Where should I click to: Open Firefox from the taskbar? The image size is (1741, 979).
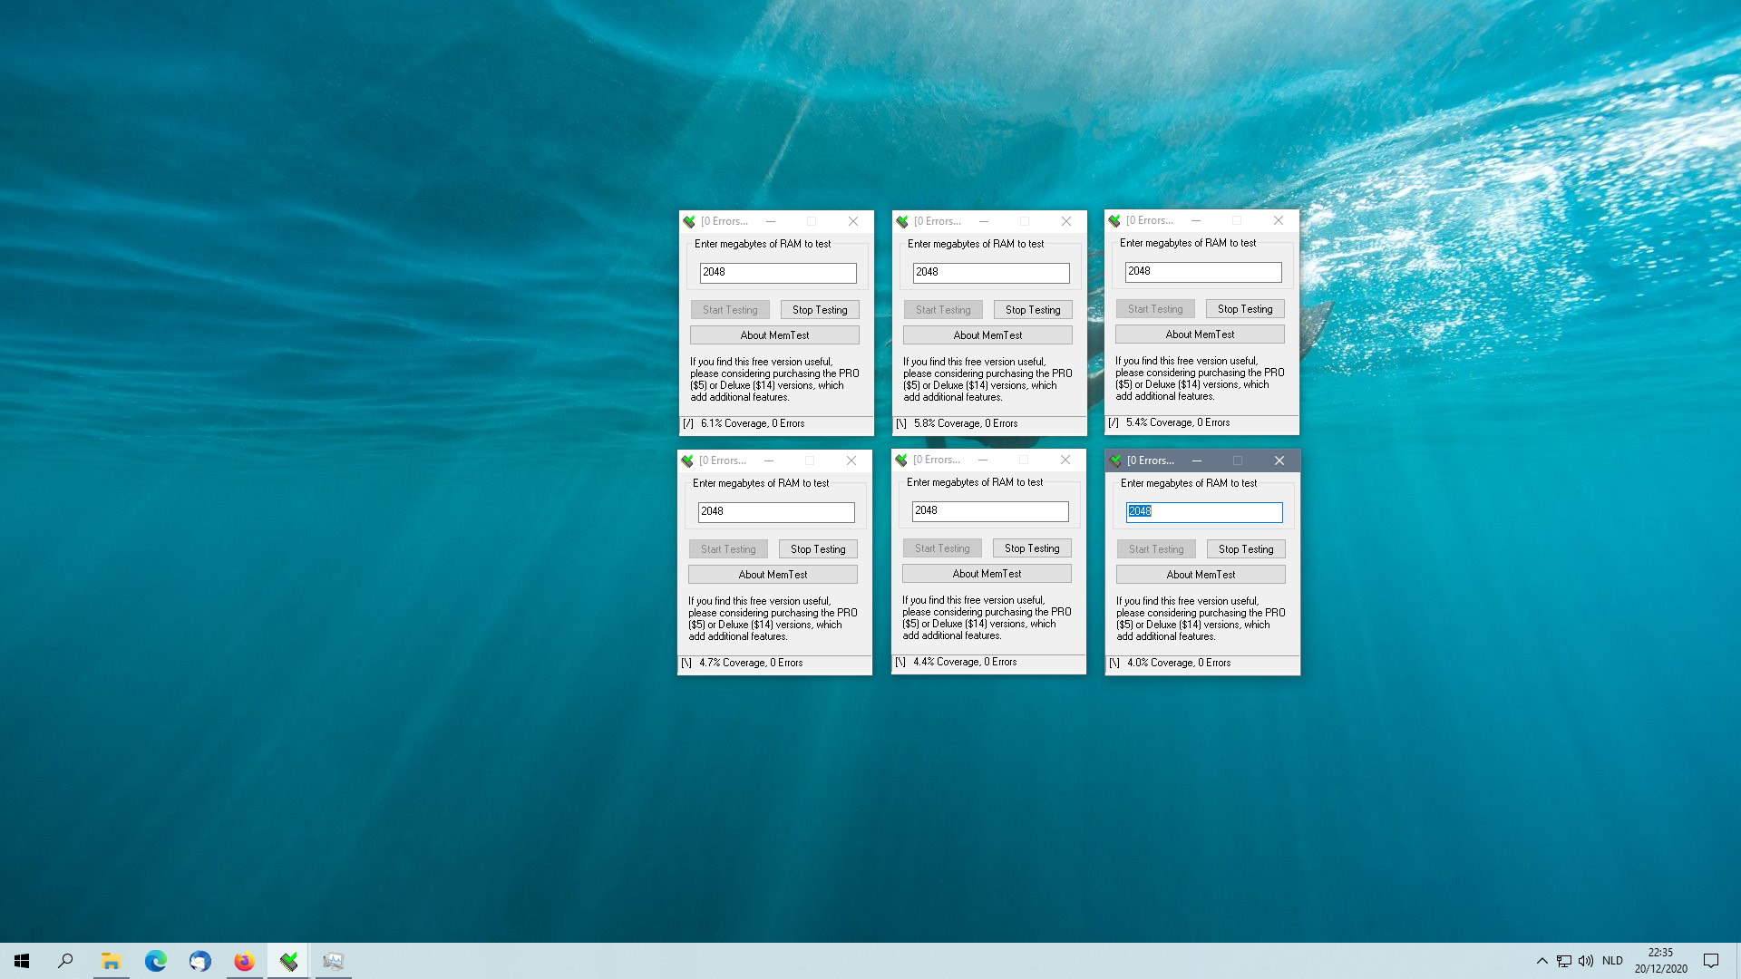coord(244,961)
